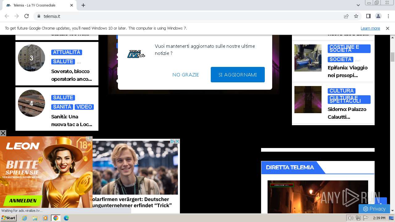Play the Diretta Telemia live video
395x222 pixels.
pyautogui.click(x=318, y=197)
